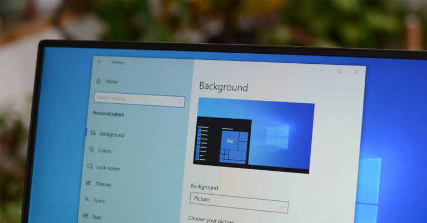
Task: Click the back arrow in Settings
Action: [x=100, y=62]
